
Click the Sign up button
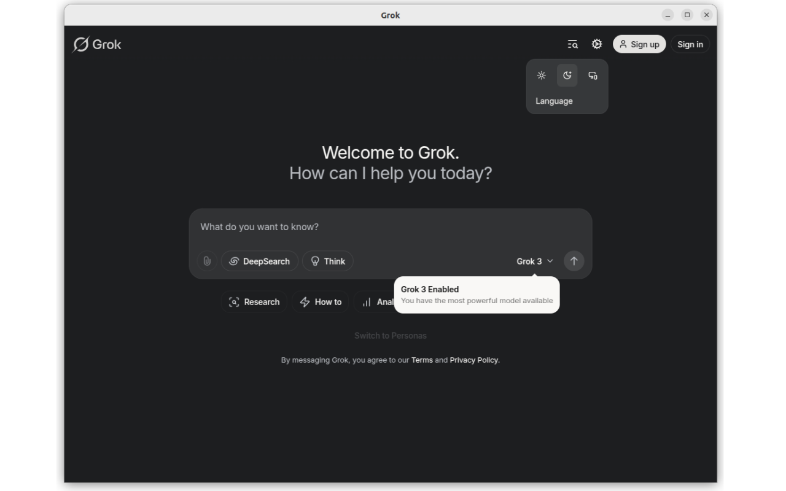(x=639, y=44)
